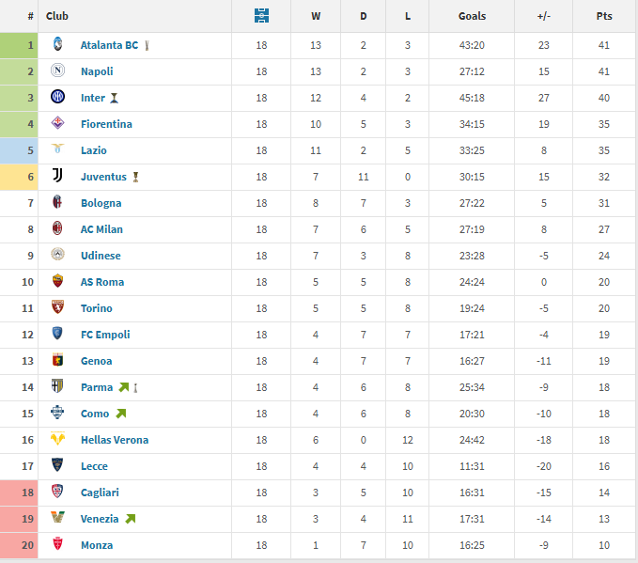Viewport: 638px width, 563px height.
Task: Click the Atalanta BC club crest
Action: tap(57, 44)
